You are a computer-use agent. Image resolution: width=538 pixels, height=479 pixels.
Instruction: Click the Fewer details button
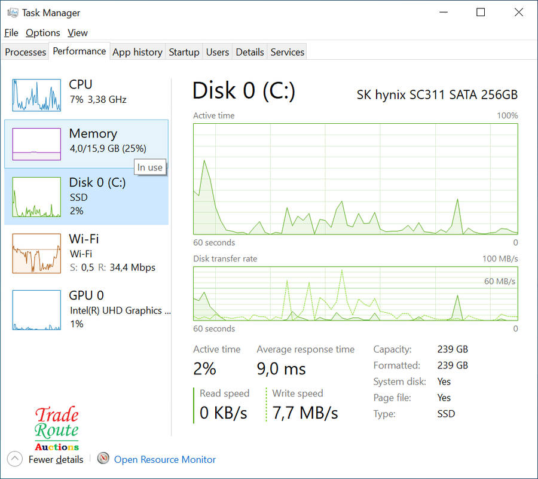(x=55, y=459)
